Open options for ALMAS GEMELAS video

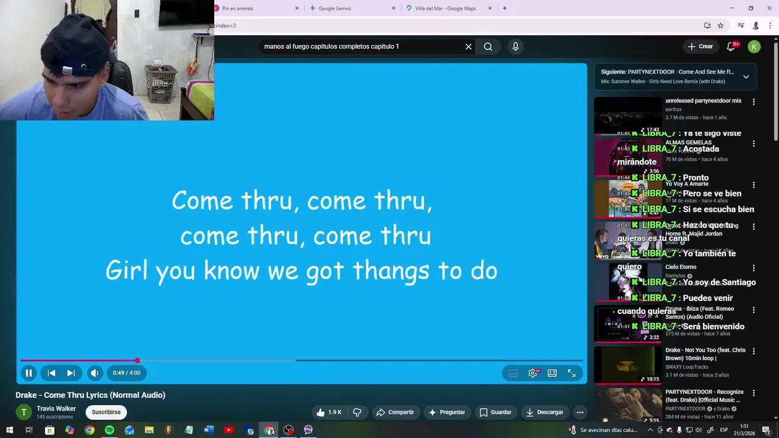753,144
